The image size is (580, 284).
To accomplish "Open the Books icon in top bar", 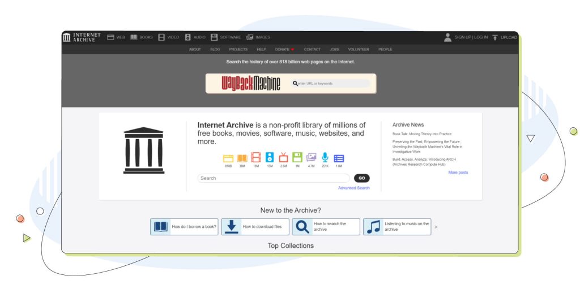I will 134,37.
